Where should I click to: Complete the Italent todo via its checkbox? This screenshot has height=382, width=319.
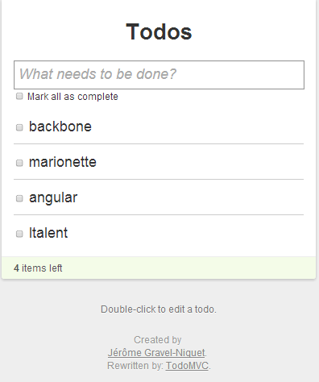click(19, 234)
